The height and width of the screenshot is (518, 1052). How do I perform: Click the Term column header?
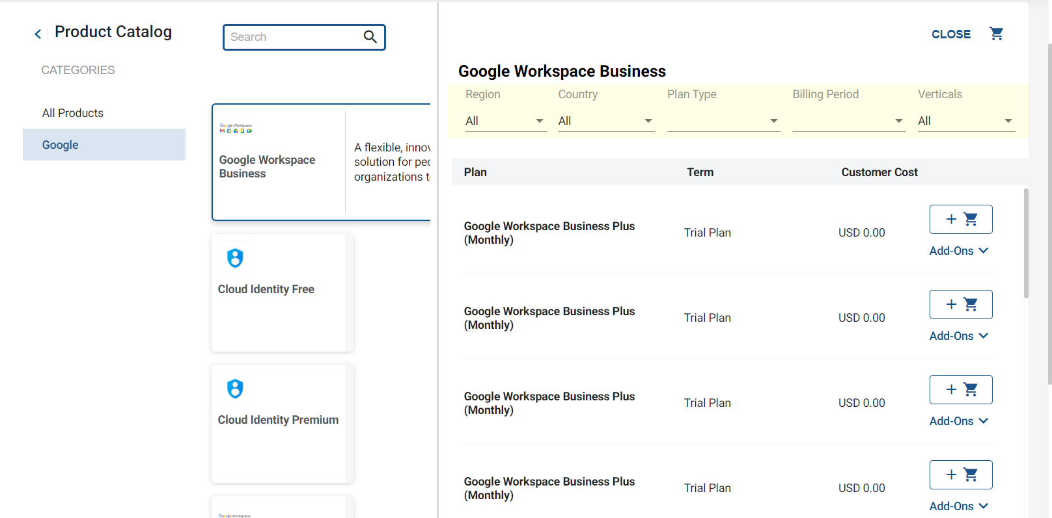click(x=700, y=172)
